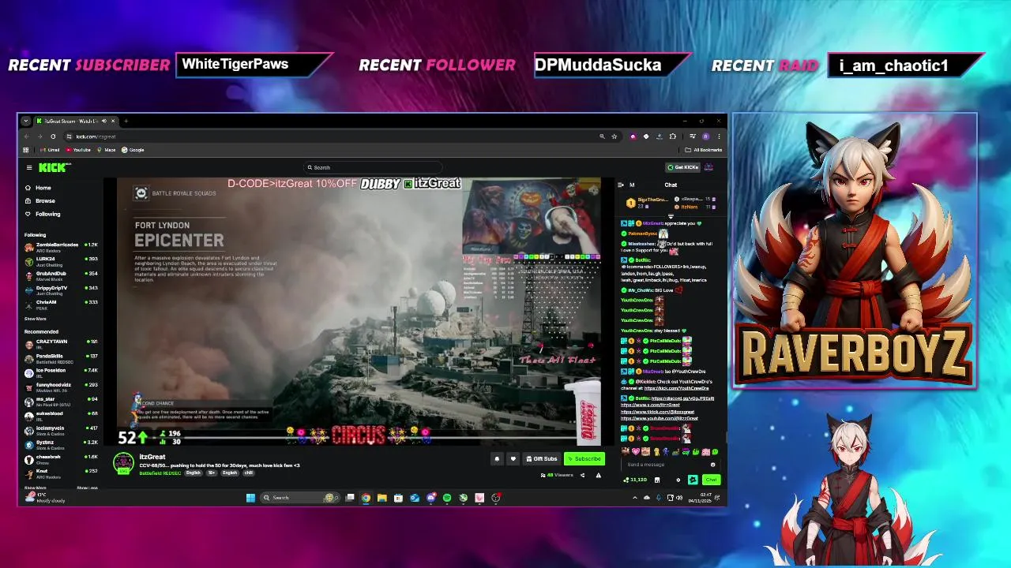Open PandaSkills recommended channel
Image resolution: width=1011 pixels, height=568 pixels.
pos(62,358)
